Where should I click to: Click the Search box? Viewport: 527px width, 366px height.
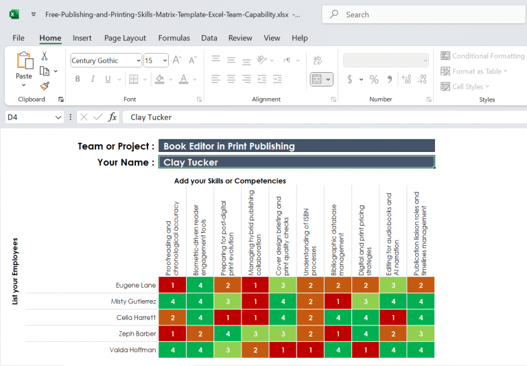[423, 14]
